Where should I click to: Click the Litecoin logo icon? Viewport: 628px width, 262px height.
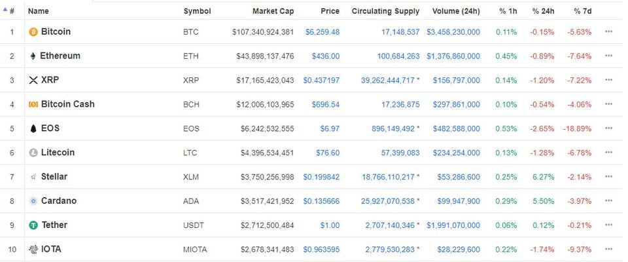pos(33,153)
